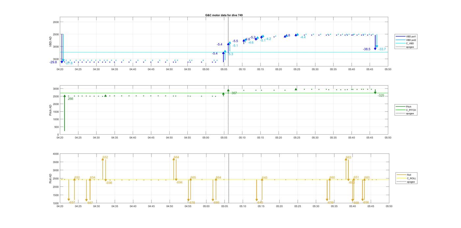The image size is (461, 228).
Task: Click the 4000 tick on Roll AD axis
Action: click(55, 154)
